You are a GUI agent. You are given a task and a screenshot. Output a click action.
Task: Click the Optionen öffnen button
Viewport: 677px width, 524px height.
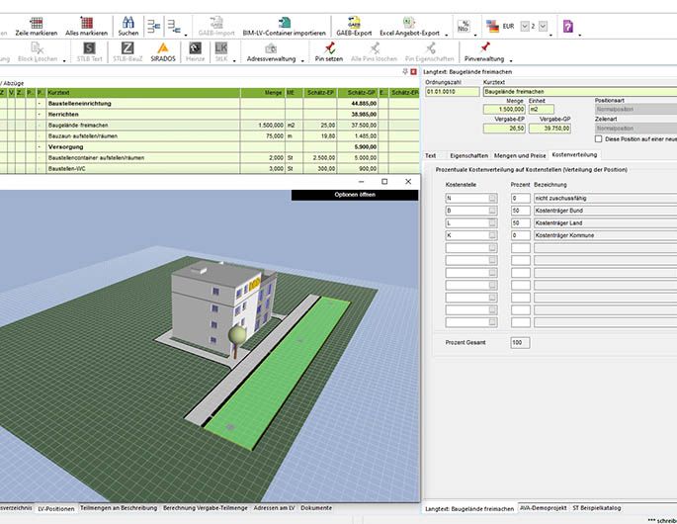click(x=354, y=196)
